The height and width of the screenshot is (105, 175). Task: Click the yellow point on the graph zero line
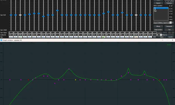75,80
